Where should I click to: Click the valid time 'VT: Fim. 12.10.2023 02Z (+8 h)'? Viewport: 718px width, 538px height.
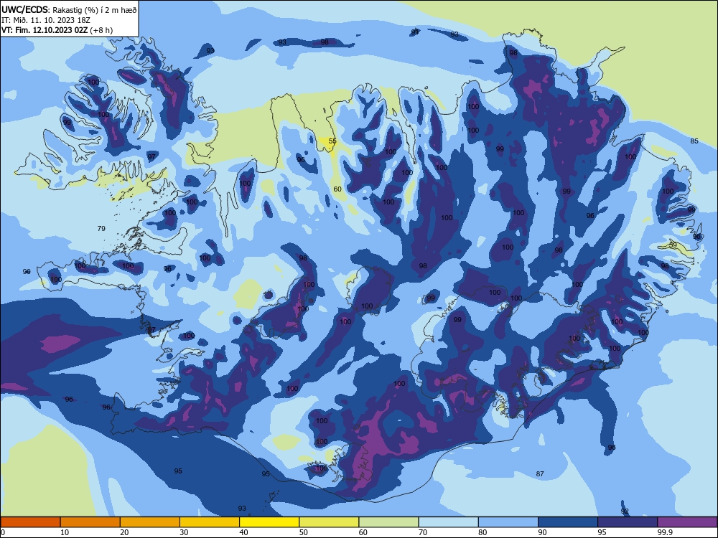(57, 30)
